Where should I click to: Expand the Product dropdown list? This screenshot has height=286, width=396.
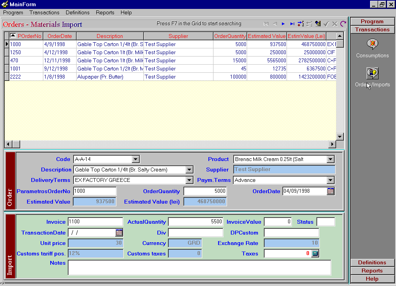(330, 159)
